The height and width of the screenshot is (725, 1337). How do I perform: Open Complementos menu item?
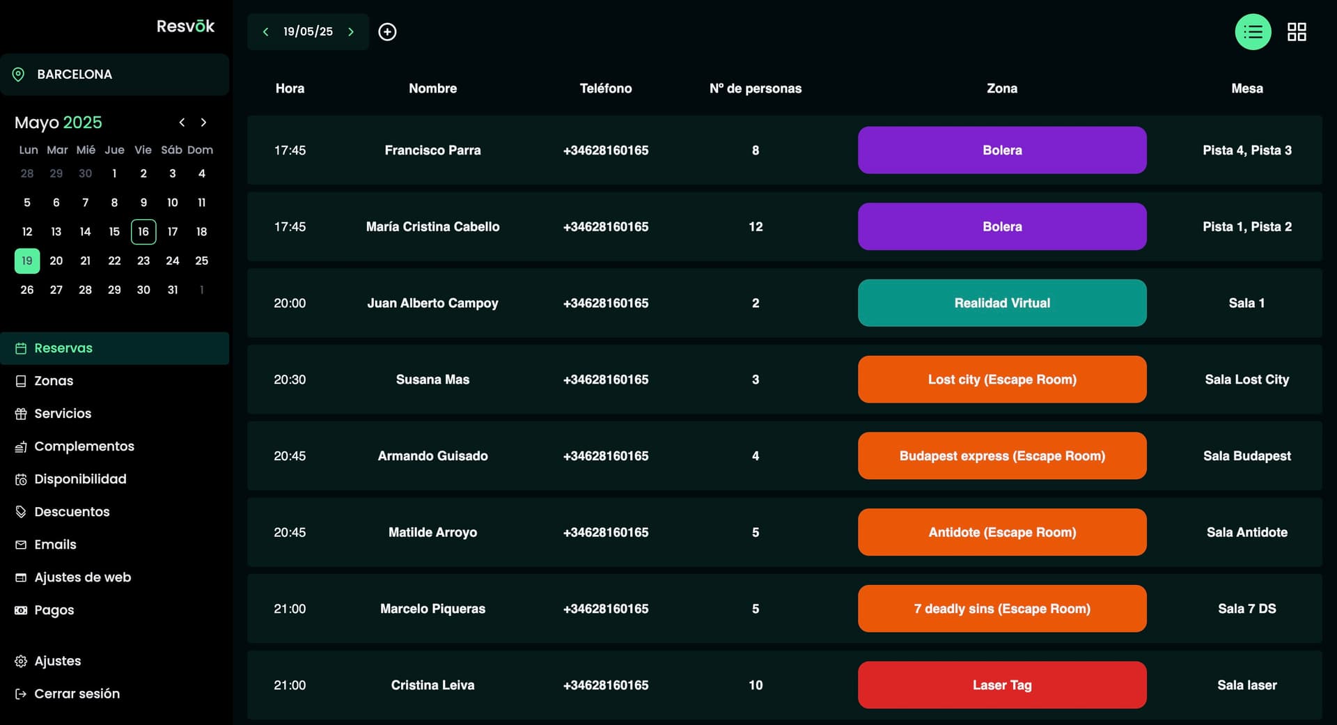[84, 446]
